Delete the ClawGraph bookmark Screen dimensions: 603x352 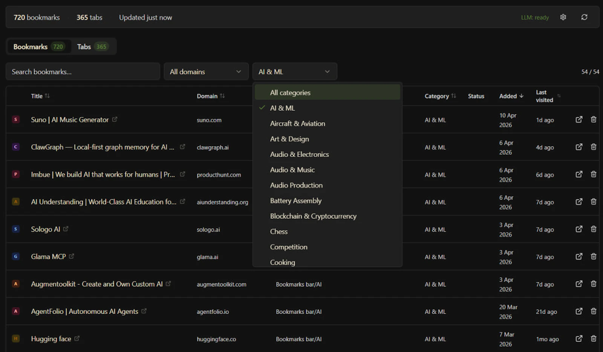point(593,147)
